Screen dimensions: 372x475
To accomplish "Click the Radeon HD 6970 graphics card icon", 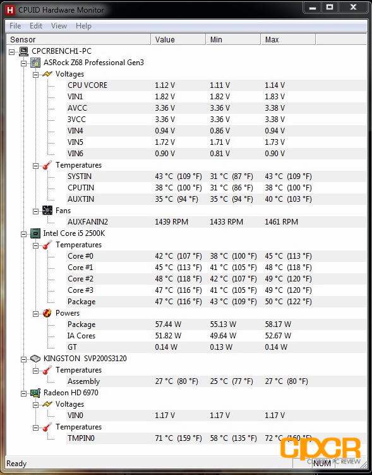I will point(35,393).
